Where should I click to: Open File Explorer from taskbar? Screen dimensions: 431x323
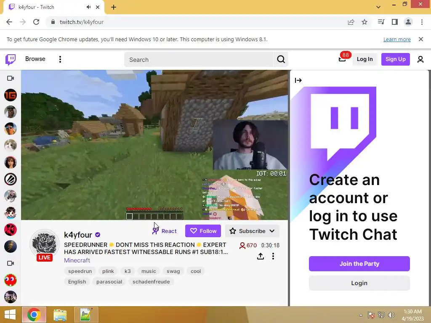(x=60, y=315)
